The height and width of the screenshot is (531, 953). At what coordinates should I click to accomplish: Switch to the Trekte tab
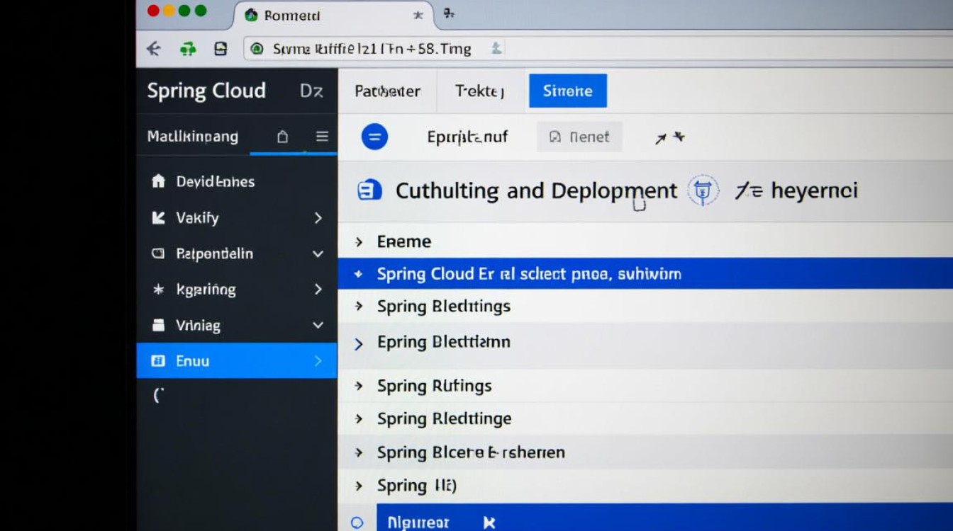[480, 91]
